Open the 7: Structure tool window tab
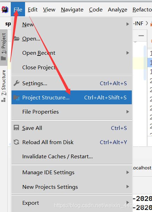The image size is (152, 212). 4,86
